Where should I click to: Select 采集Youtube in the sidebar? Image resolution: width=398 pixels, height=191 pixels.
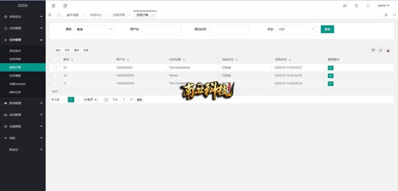17,84
